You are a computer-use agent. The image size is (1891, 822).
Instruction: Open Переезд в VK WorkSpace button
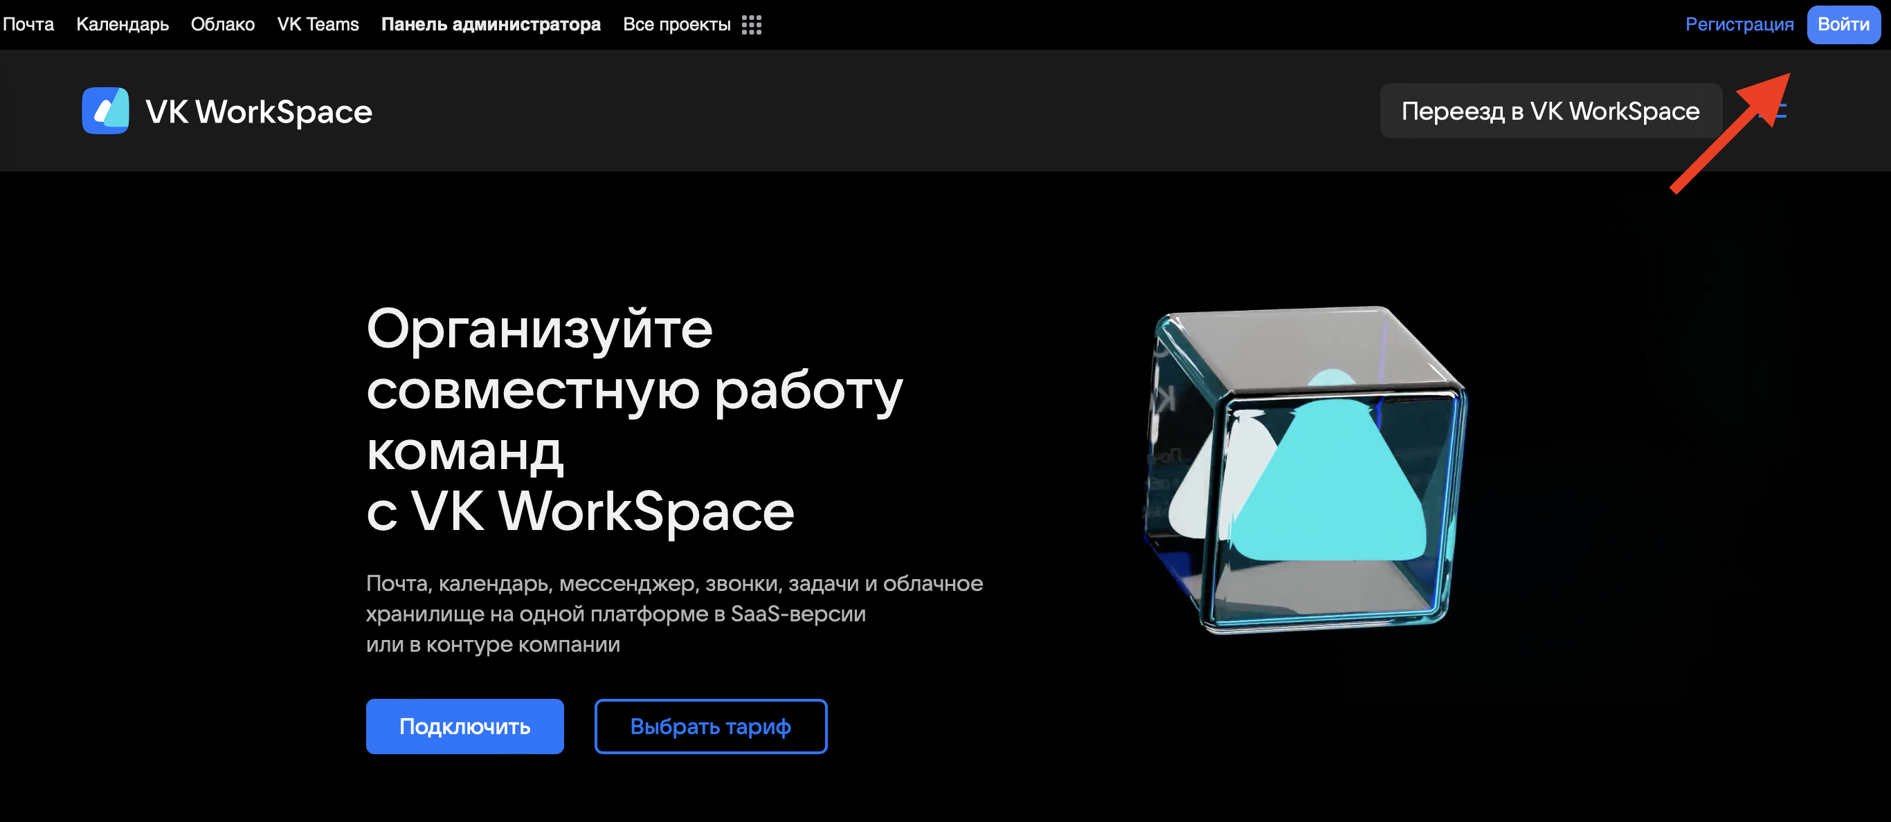[x=1550, y=111]
